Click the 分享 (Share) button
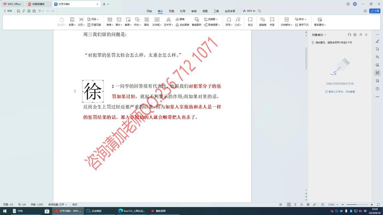This screenshot has height=215, width=383. (375, 11)
